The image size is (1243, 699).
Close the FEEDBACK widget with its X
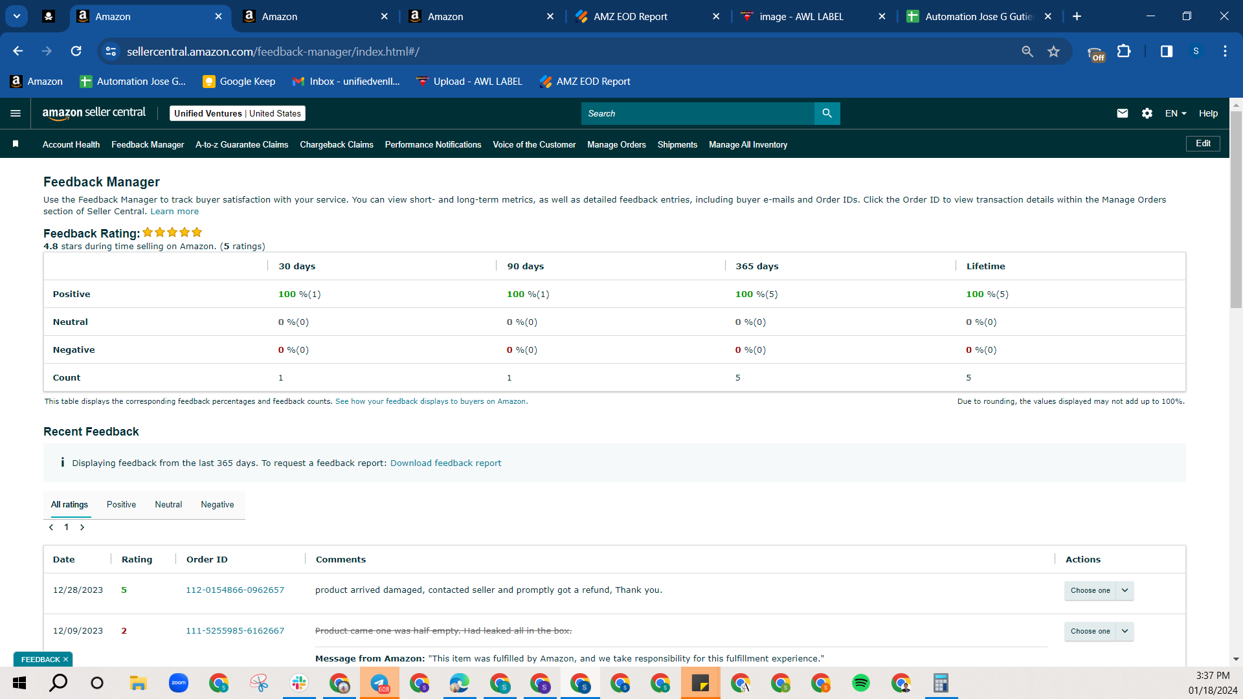65,660
